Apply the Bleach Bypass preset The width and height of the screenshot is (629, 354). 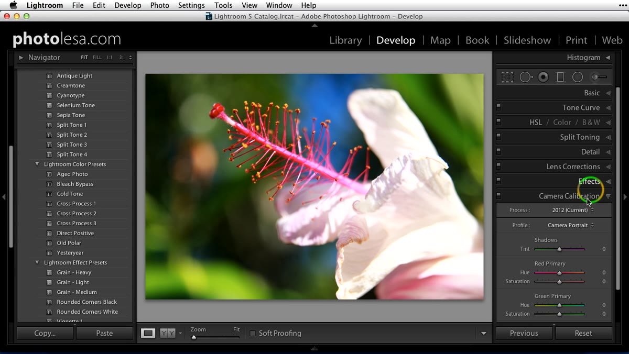[x=75, y=184]
